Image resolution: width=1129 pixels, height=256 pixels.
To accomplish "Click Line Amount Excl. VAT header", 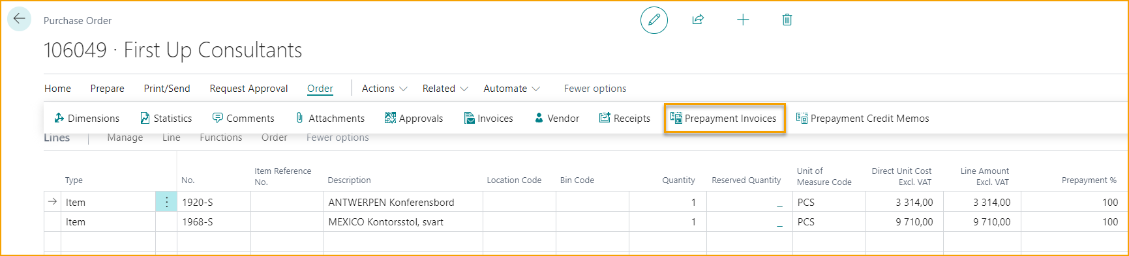I will tap(984, 177).
